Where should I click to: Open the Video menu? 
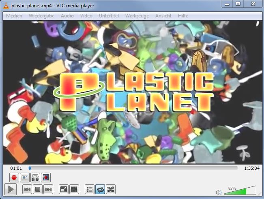(86, 16)
